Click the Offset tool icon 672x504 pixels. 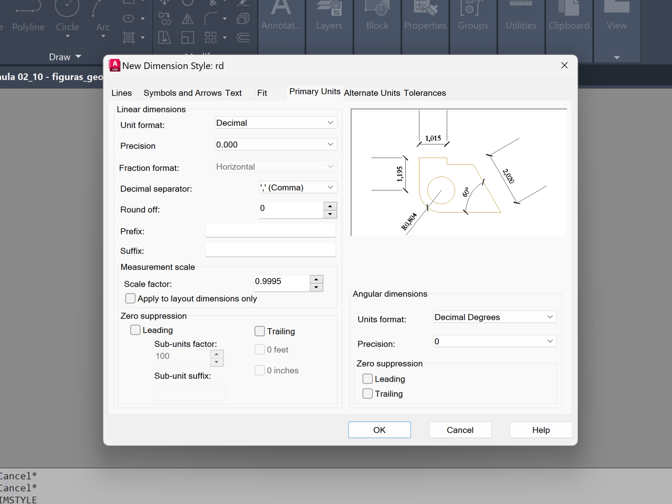(243, 38)
